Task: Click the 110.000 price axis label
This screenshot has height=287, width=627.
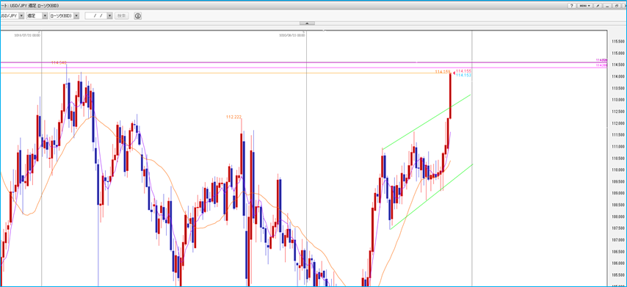Action: (x=617, y=170)
